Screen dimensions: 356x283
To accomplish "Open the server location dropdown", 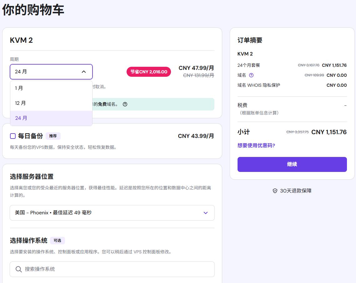I will point(112,213).
